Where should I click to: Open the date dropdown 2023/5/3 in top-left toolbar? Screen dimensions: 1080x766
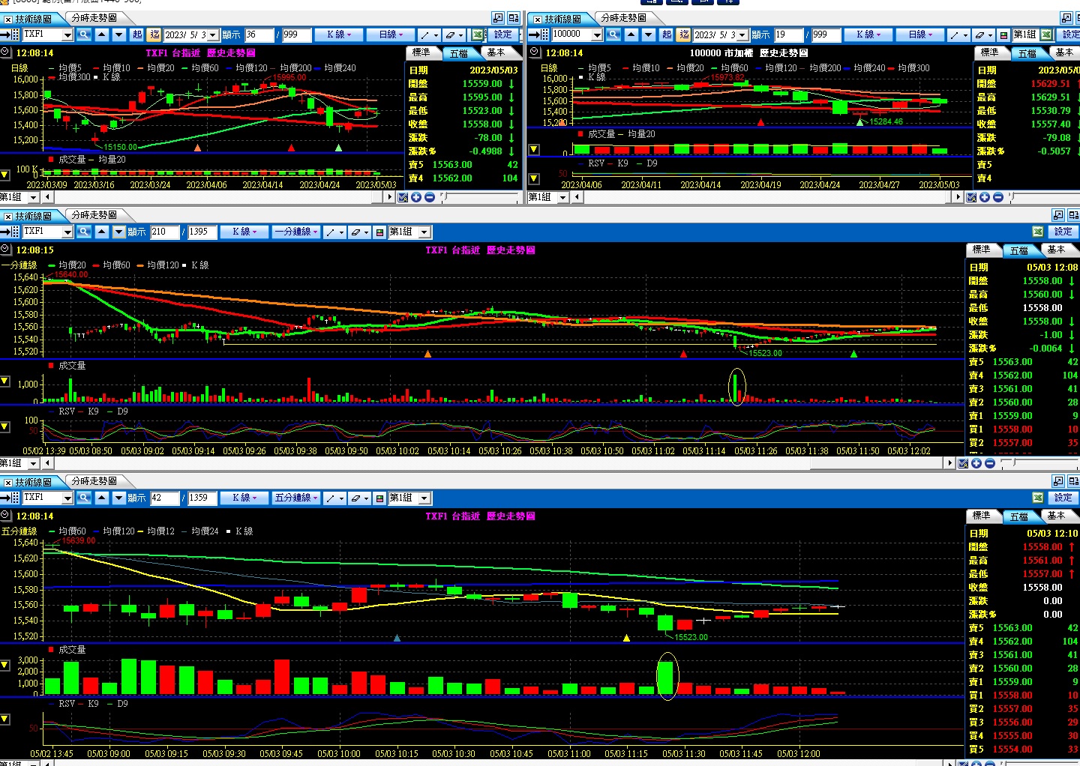[x=213, y=34]
